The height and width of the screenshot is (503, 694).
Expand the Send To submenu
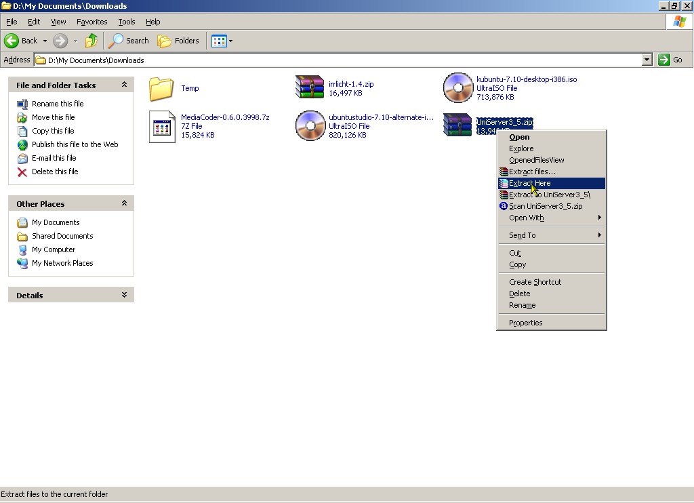(552, 235)
